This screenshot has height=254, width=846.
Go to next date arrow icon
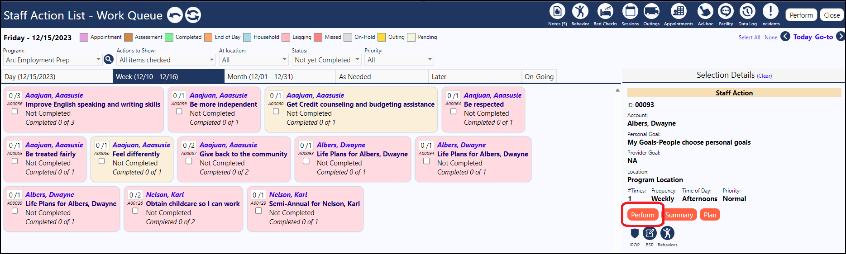[841, 37]
